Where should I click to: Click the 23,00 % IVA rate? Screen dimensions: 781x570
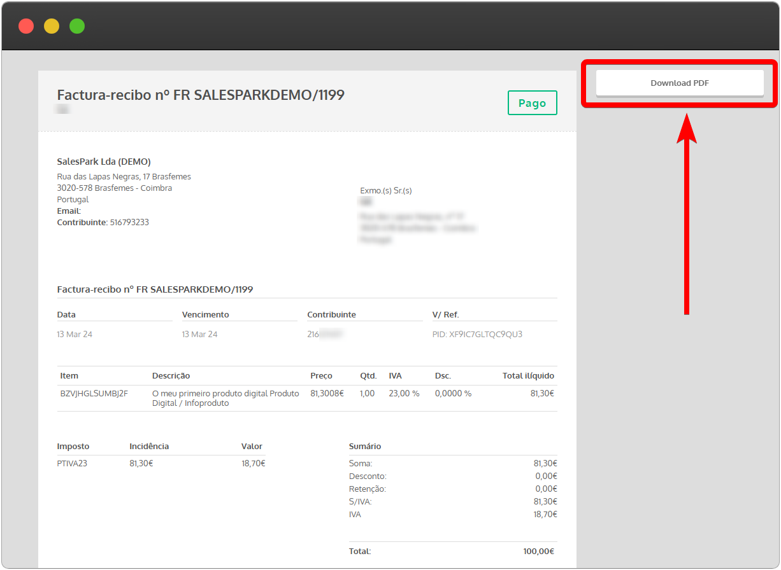(404, 393)
